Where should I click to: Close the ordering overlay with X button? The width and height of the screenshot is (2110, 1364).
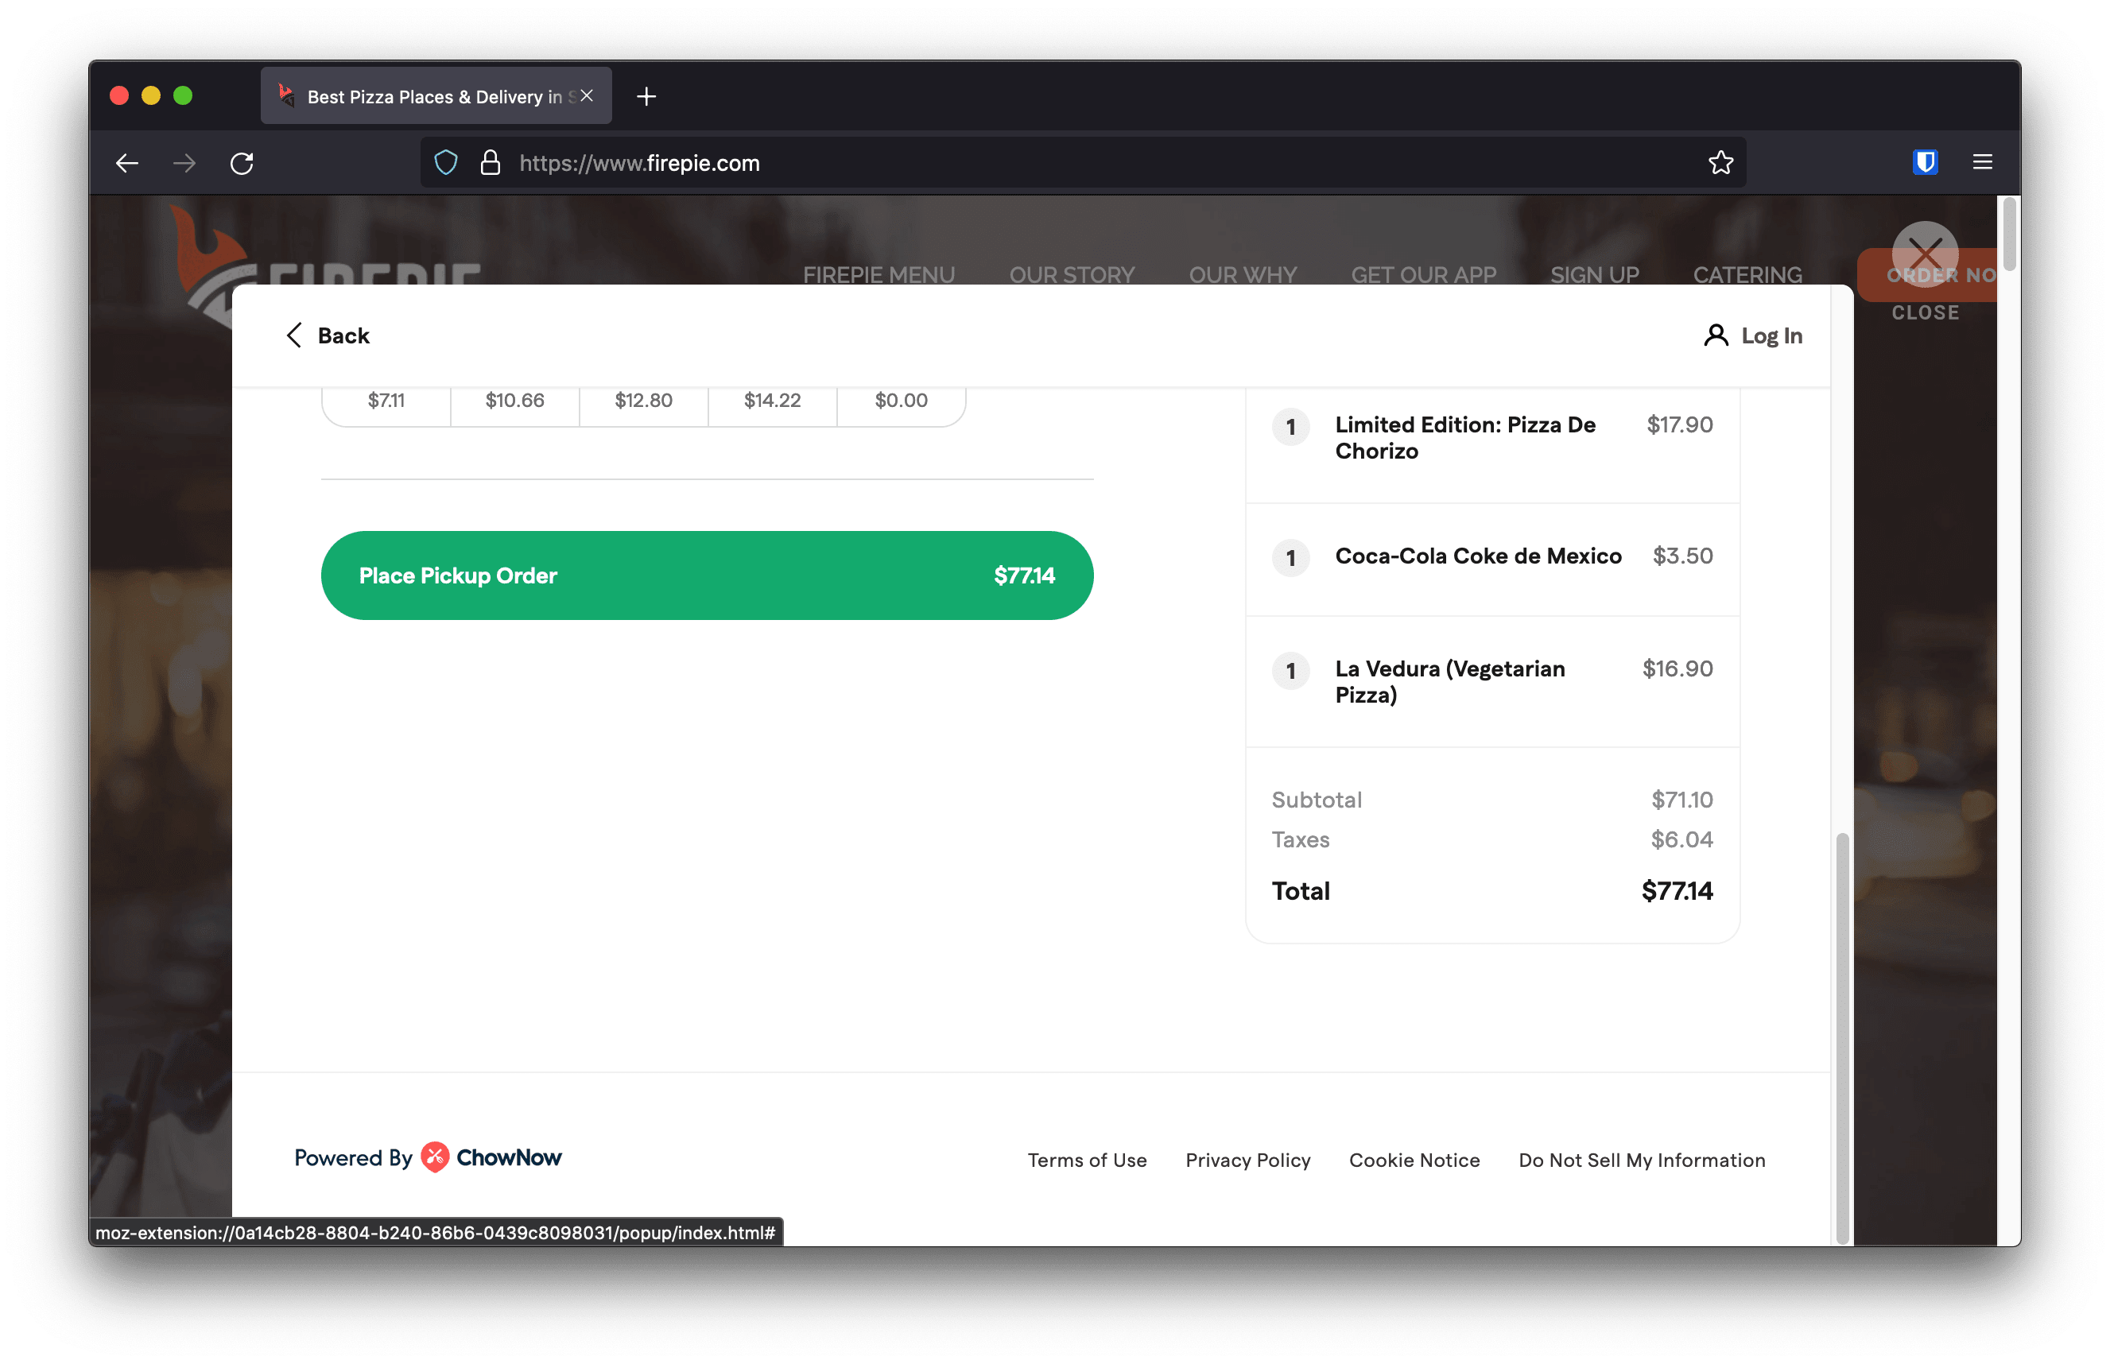tap(1925, 254)
